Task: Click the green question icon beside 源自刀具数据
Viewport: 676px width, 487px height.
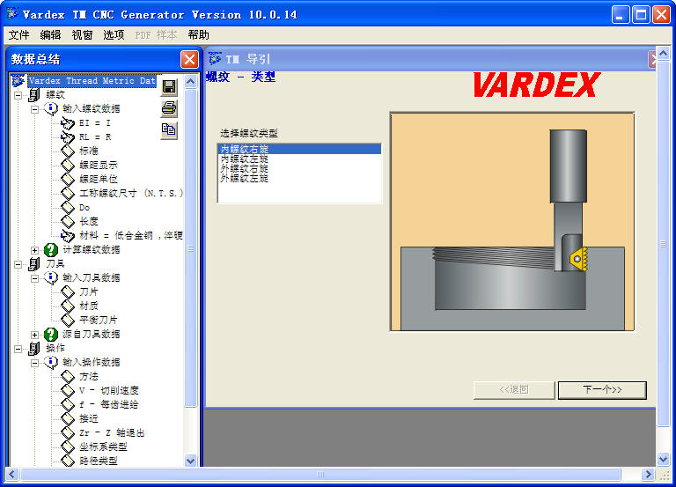Action: pyautogui.click(x=51, y=334)
